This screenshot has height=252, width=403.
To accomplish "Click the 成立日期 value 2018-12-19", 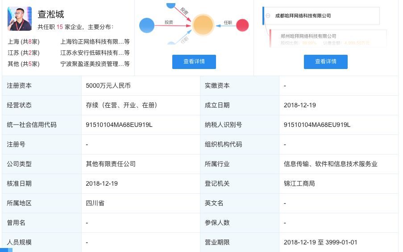I will coord(299,105).
